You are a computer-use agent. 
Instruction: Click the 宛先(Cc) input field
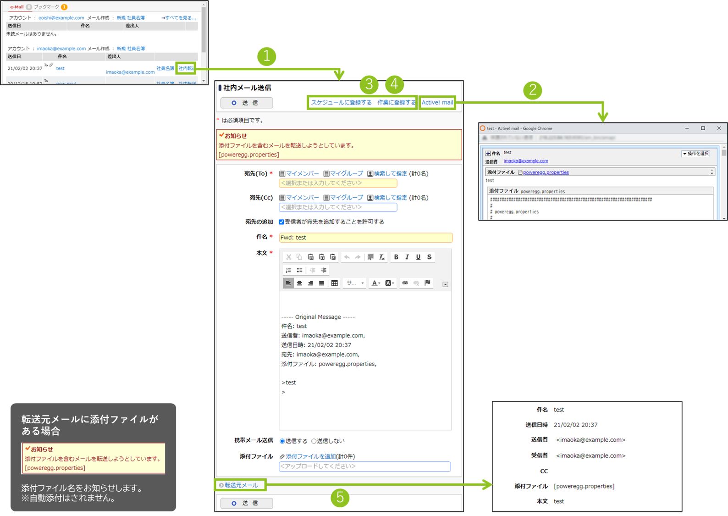point(338,207)
